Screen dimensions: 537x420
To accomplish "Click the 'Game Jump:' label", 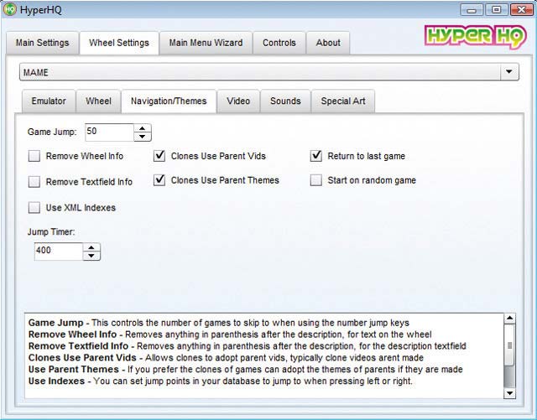I will coord(52,132).
